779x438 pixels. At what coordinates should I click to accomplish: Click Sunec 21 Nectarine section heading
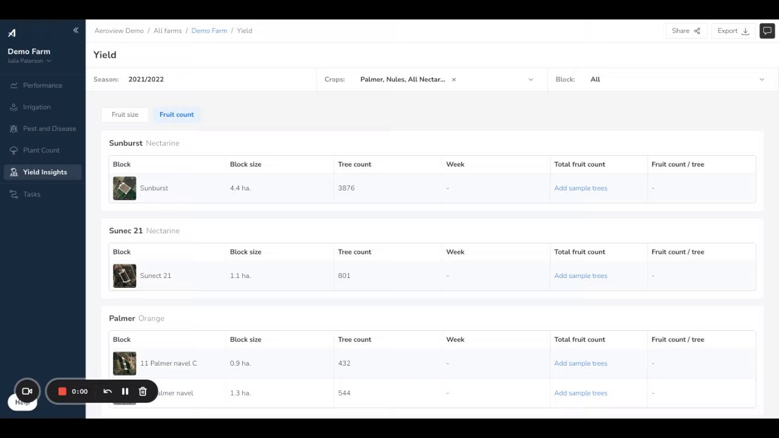(x=144, y=231)
